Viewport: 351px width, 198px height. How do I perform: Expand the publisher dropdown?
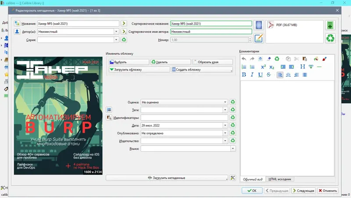click(x=225, y=141)
